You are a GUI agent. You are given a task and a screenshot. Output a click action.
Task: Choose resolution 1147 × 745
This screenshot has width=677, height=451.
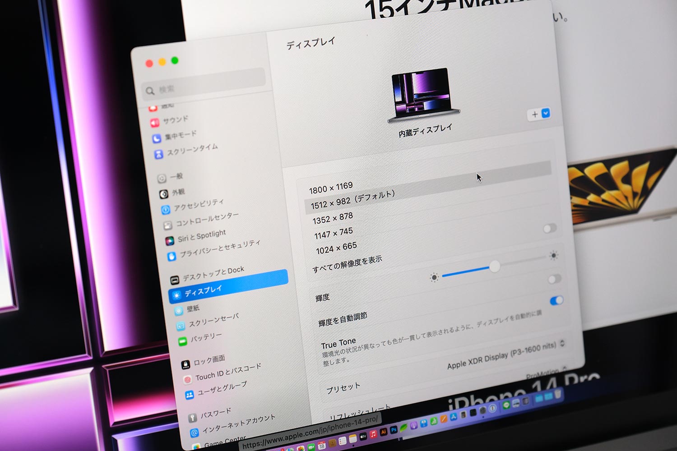tap(334, 233)
